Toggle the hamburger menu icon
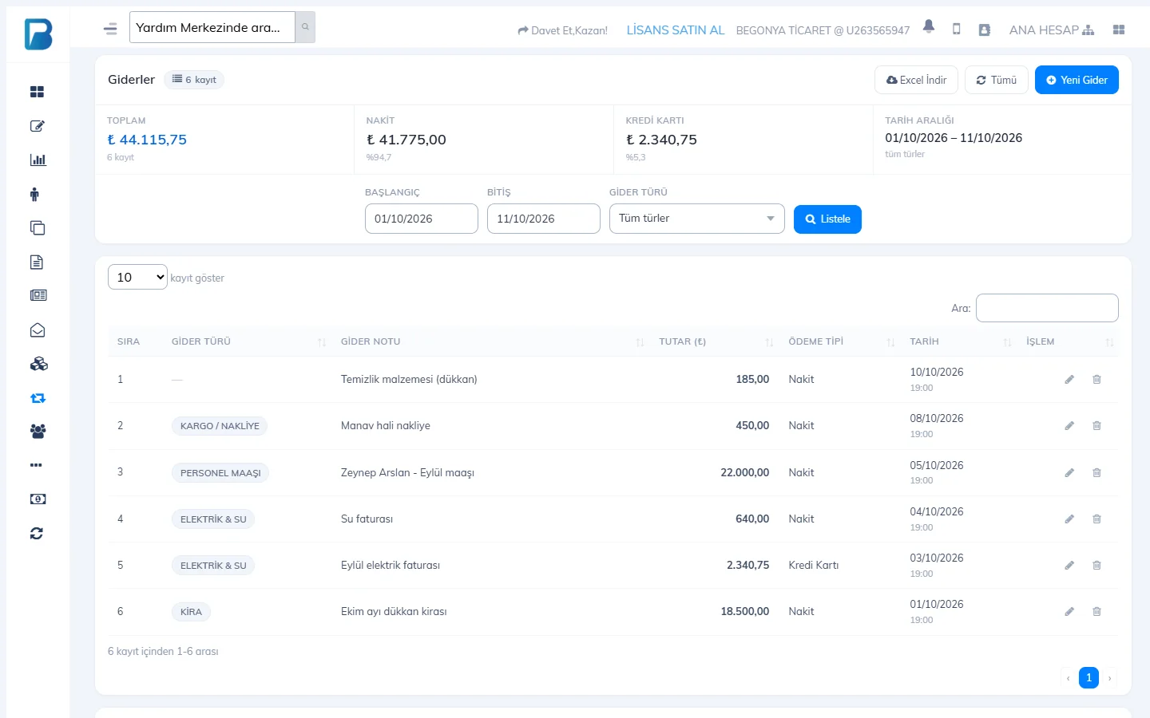 (110, 29)
